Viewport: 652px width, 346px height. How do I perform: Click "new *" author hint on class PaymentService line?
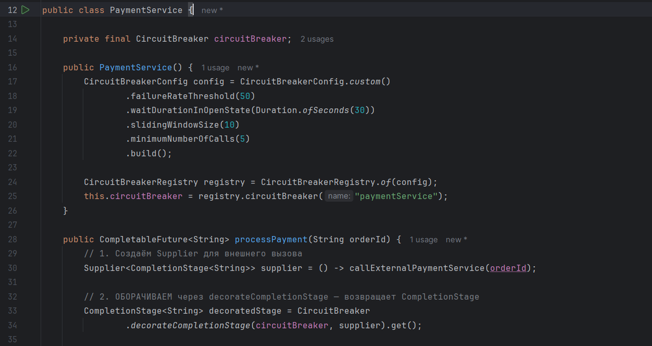(212, 10)
